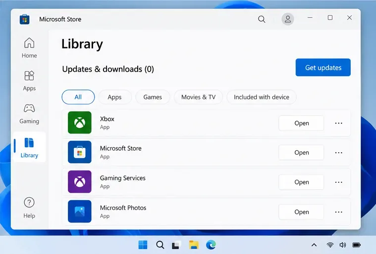Open the user account profile icon
376x254 pixels.
288,19
